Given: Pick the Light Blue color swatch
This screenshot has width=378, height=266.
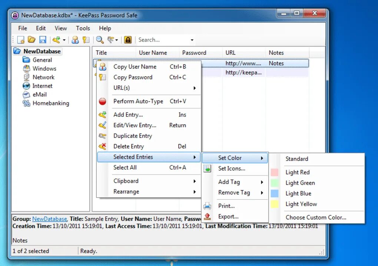Looking at the screenshot, I should pyautogui.click(x=275, y=193).
